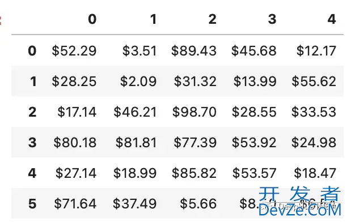Click column header 4
The image size is (347, 222).
pyautogui.click(x=332, y=19)
